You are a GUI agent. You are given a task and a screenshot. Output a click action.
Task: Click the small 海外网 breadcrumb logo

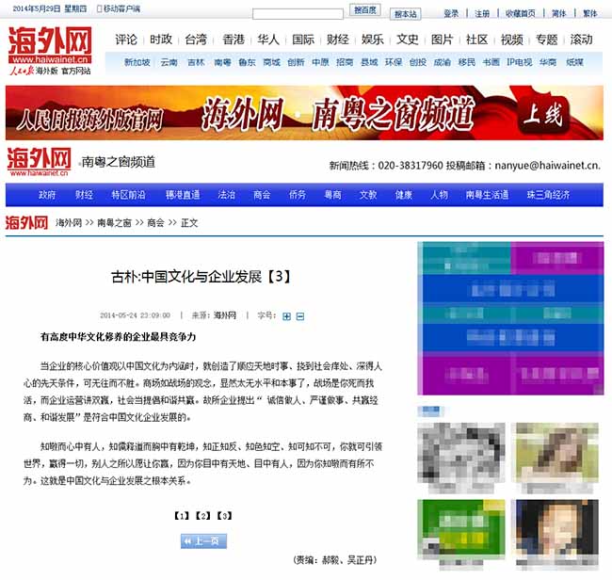[26, 223]
